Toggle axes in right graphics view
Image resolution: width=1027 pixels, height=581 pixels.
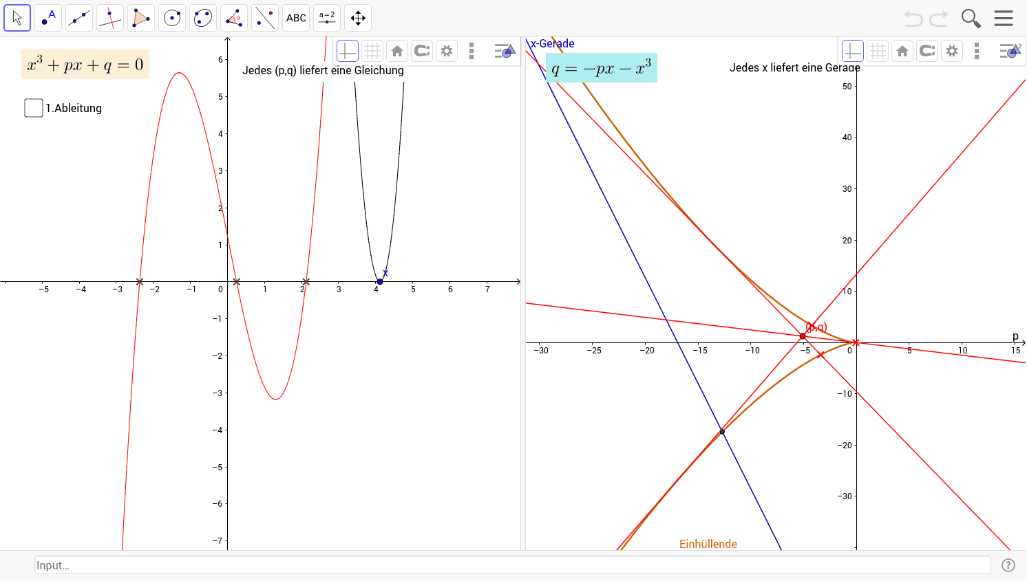coord(853,51)
